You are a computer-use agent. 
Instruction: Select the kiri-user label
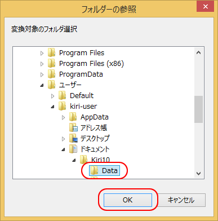83,107
